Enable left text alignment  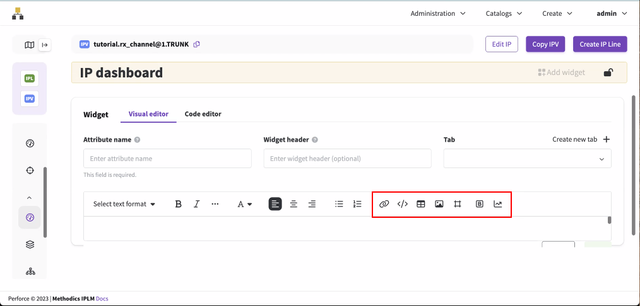pos(275,204)
